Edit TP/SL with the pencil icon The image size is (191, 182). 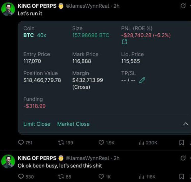(x=142, y=80)
